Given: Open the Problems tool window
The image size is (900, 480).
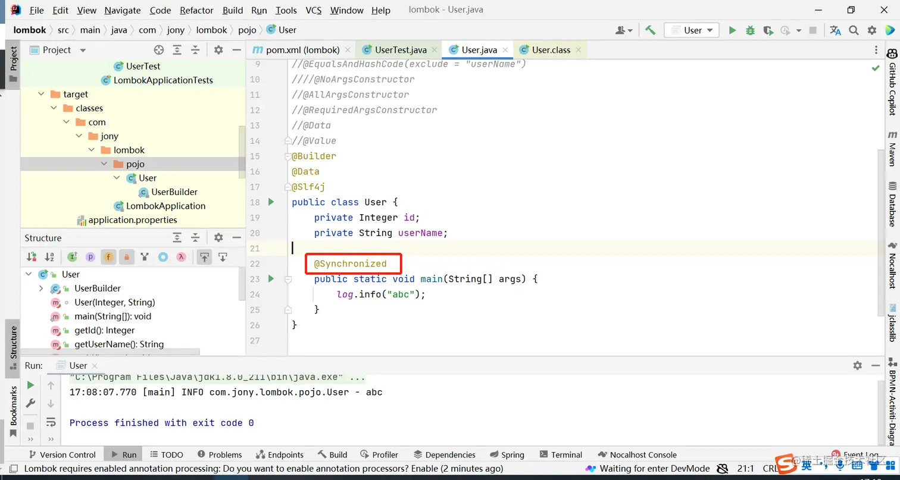Looking at the screenshot, I should tap(220, 455).
